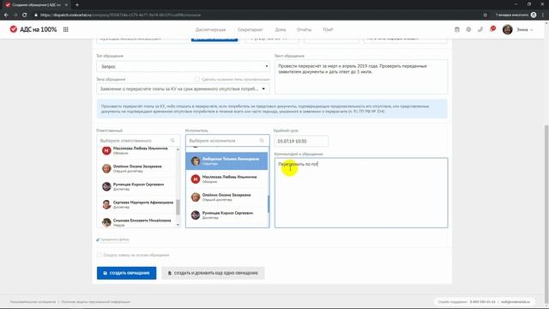Open Тема обращения dropdown
This screenshot has height=309, width=549.
(x=183, y=89)
